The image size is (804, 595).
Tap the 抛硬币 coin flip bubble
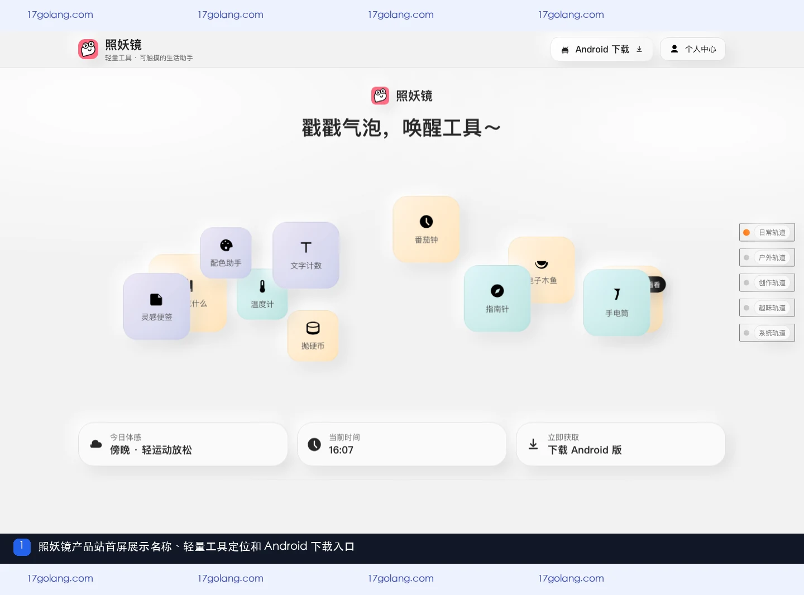(x=313, y=336)
